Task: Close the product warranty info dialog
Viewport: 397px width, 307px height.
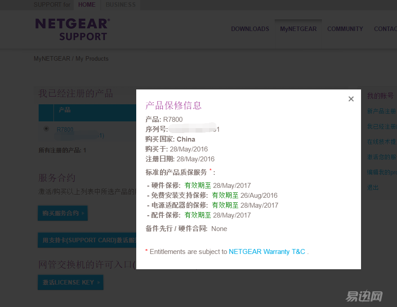Action: click(351, 99)
